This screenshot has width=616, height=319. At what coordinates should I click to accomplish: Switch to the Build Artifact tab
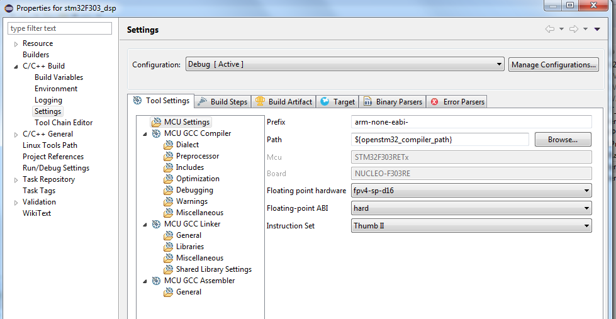(284, 102)
